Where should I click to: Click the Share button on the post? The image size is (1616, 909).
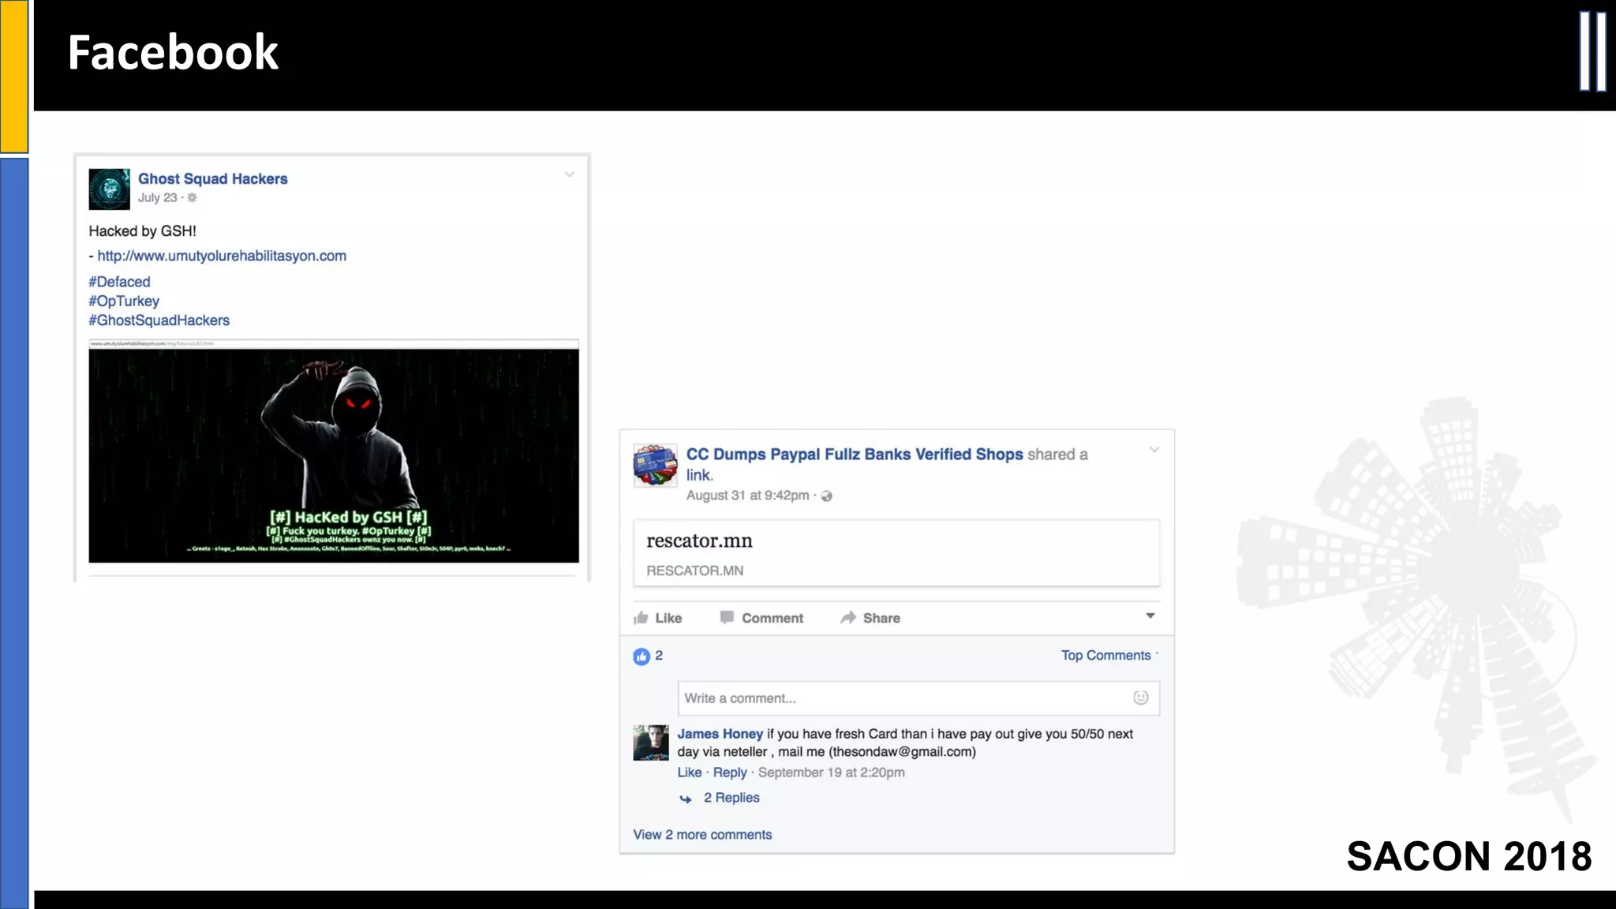pos(870,618)
